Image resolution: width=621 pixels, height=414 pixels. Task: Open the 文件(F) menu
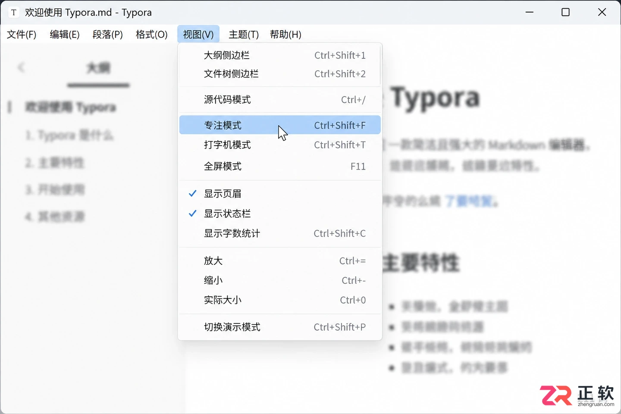coord(22,34)
